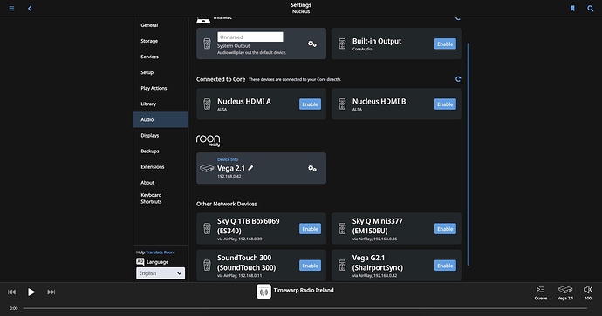Enable the SoundTouch 300 device
Screen dimensions: 602x316
click(310, 266)
